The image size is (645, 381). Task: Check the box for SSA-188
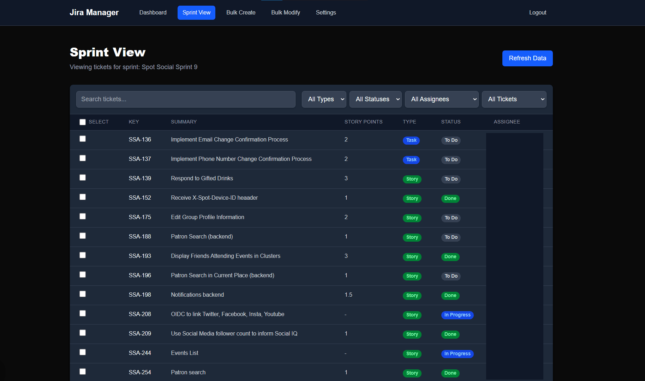click(83, 236)
